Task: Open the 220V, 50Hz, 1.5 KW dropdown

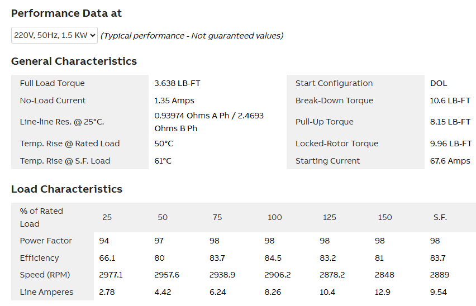Action: [54, 35]
